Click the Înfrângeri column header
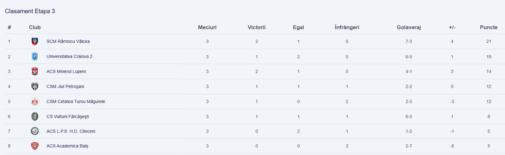The image size is (505, 155). [x=347, y=27]
